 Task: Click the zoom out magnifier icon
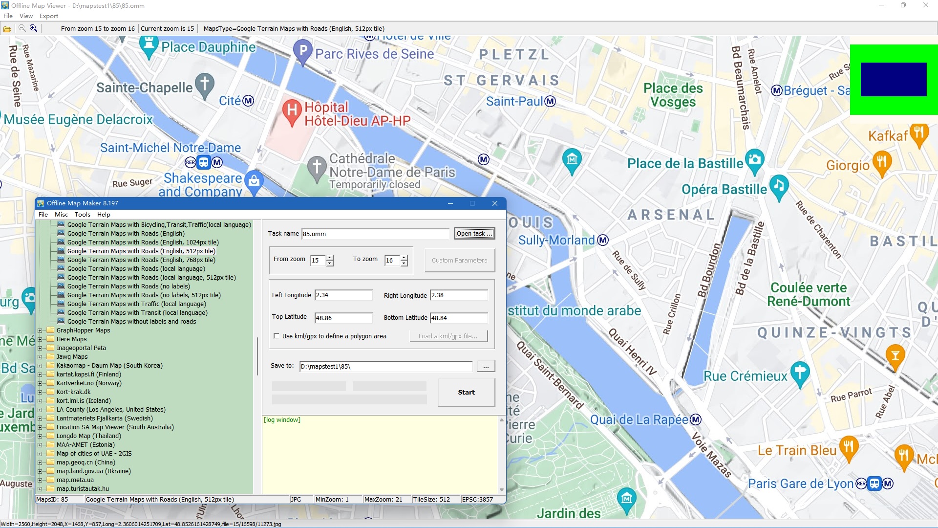(22, 28)
